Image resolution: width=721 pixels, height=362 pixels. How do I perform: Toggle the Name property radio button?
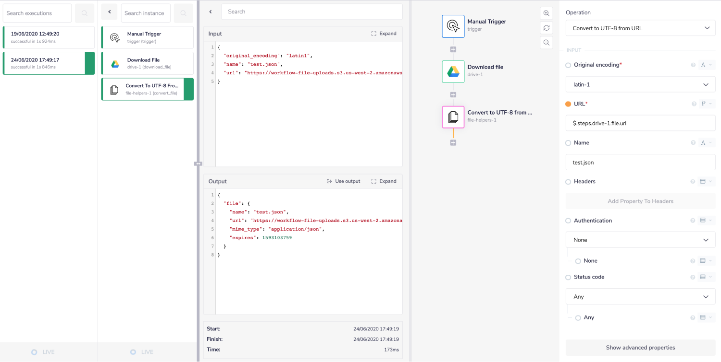click(x=568, y=143)
